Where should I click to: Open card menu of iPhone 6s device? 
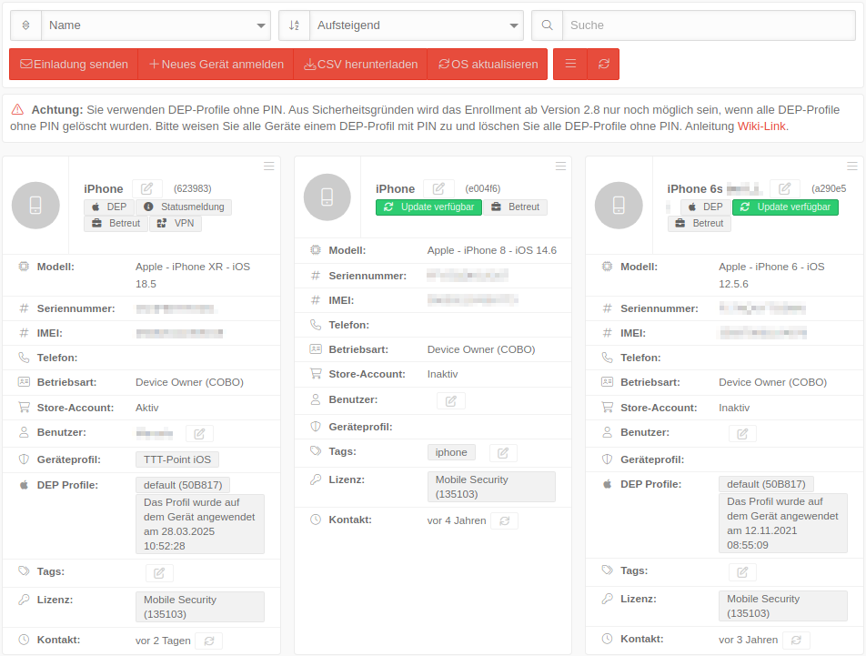point(852,166)
